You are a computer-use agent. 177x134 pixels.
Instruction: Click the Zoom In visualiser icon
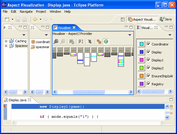pyautogui.click(x=56, y=42)
